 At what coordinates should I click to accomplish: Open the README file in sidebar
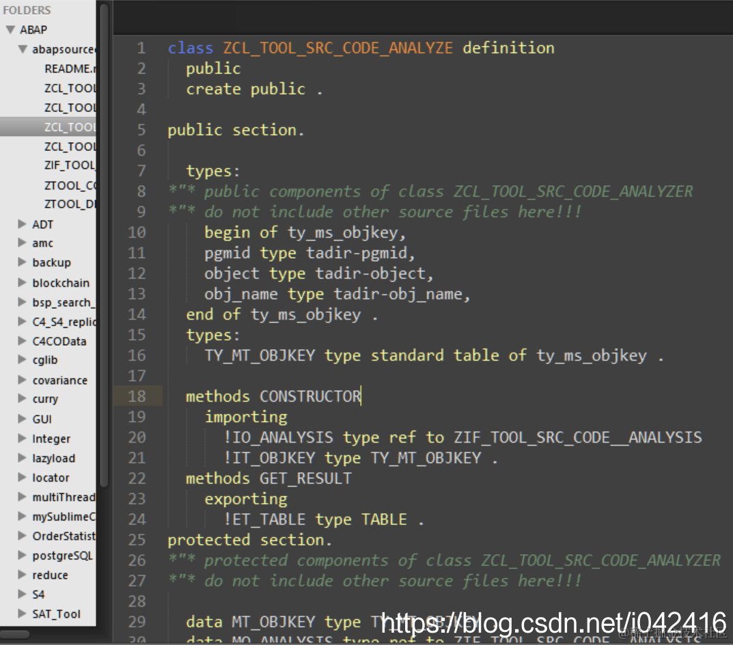pyautogui.click(x=70, y=69)
